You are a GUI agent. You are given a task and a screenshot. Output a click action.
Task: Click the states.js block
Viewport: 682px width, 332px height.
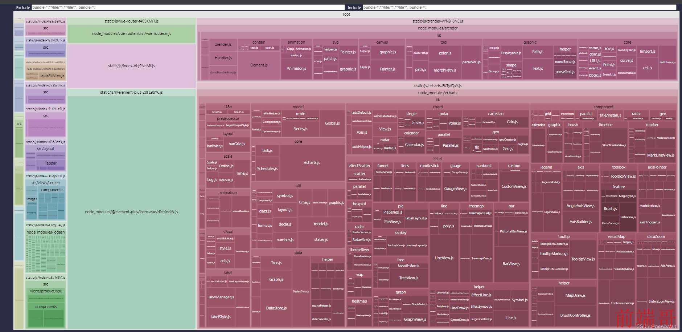pyautogui.click(x=321, y=240)
